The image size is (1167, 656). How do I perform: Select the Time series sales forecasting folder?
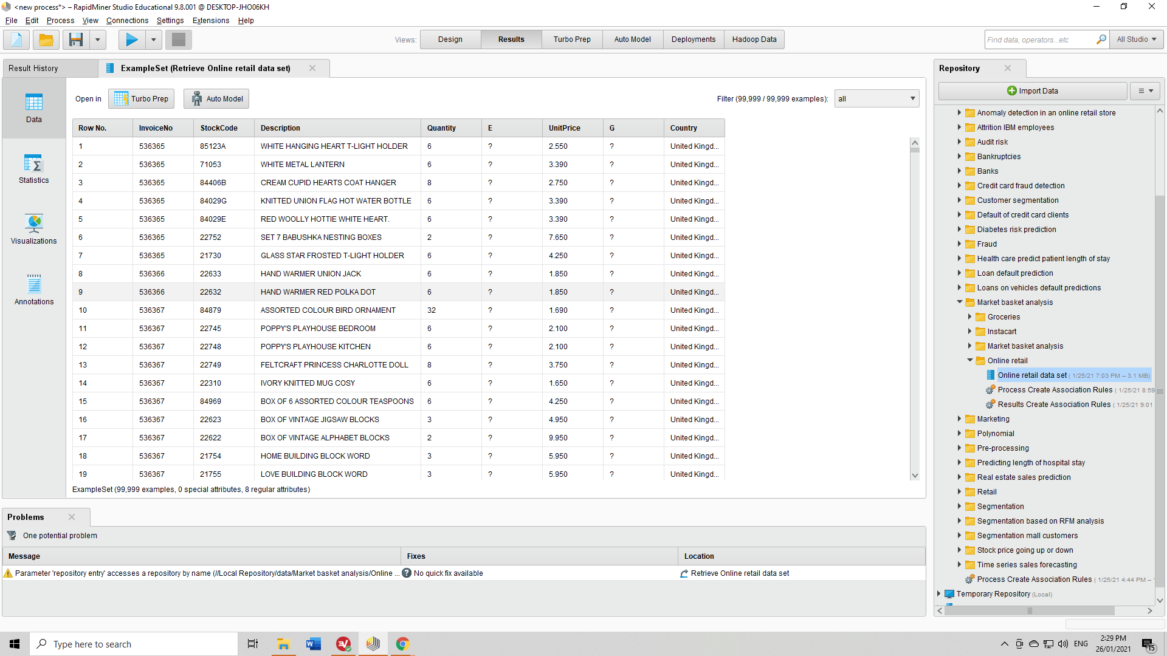1027,565
